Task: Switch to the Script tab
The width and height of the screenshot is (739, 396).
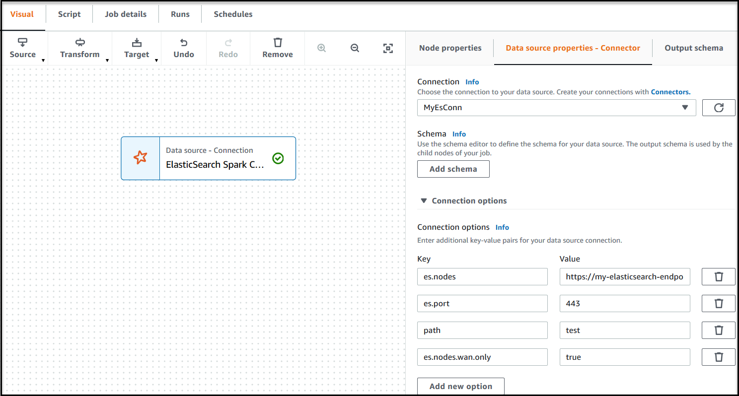Action: point(69,14)
